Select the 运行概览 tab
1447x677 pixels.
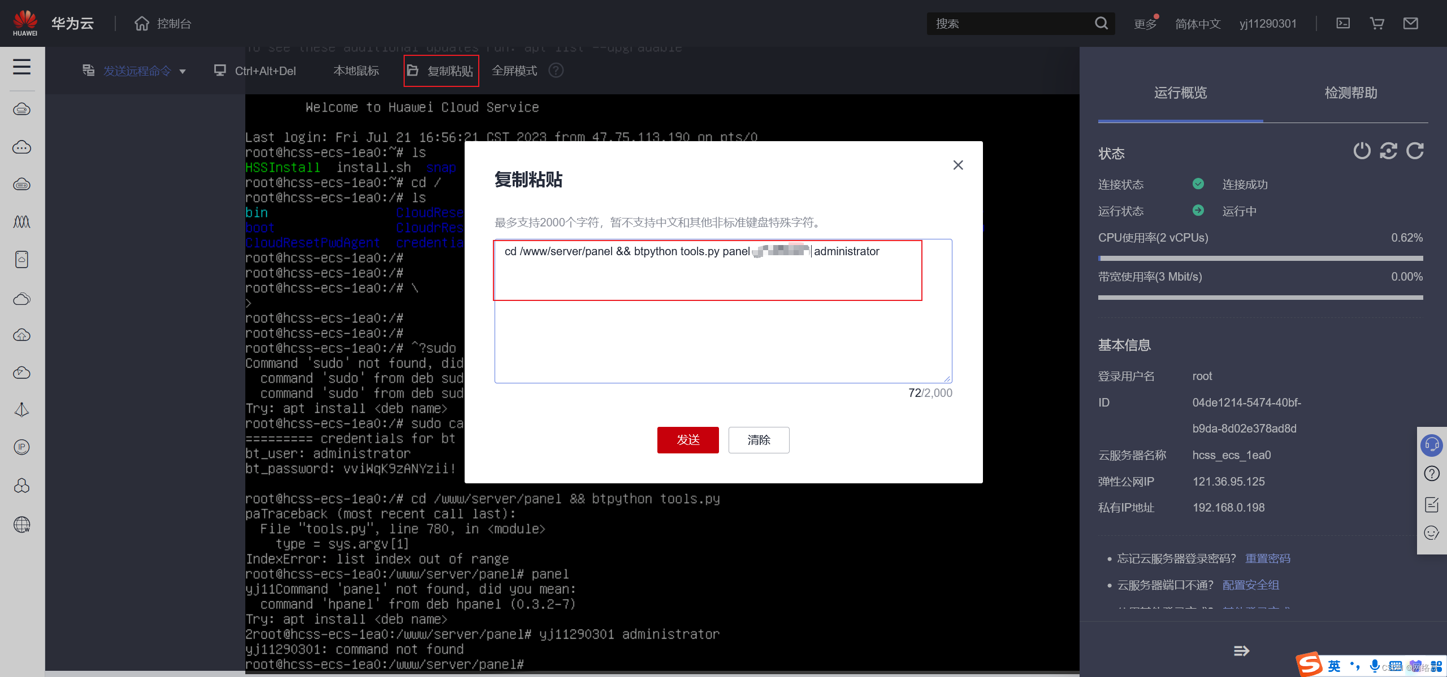click(x=1180, y=93)
